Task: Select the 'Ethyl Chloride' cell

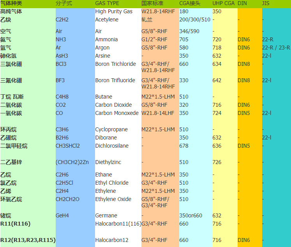Action: (x=112, y=183)
